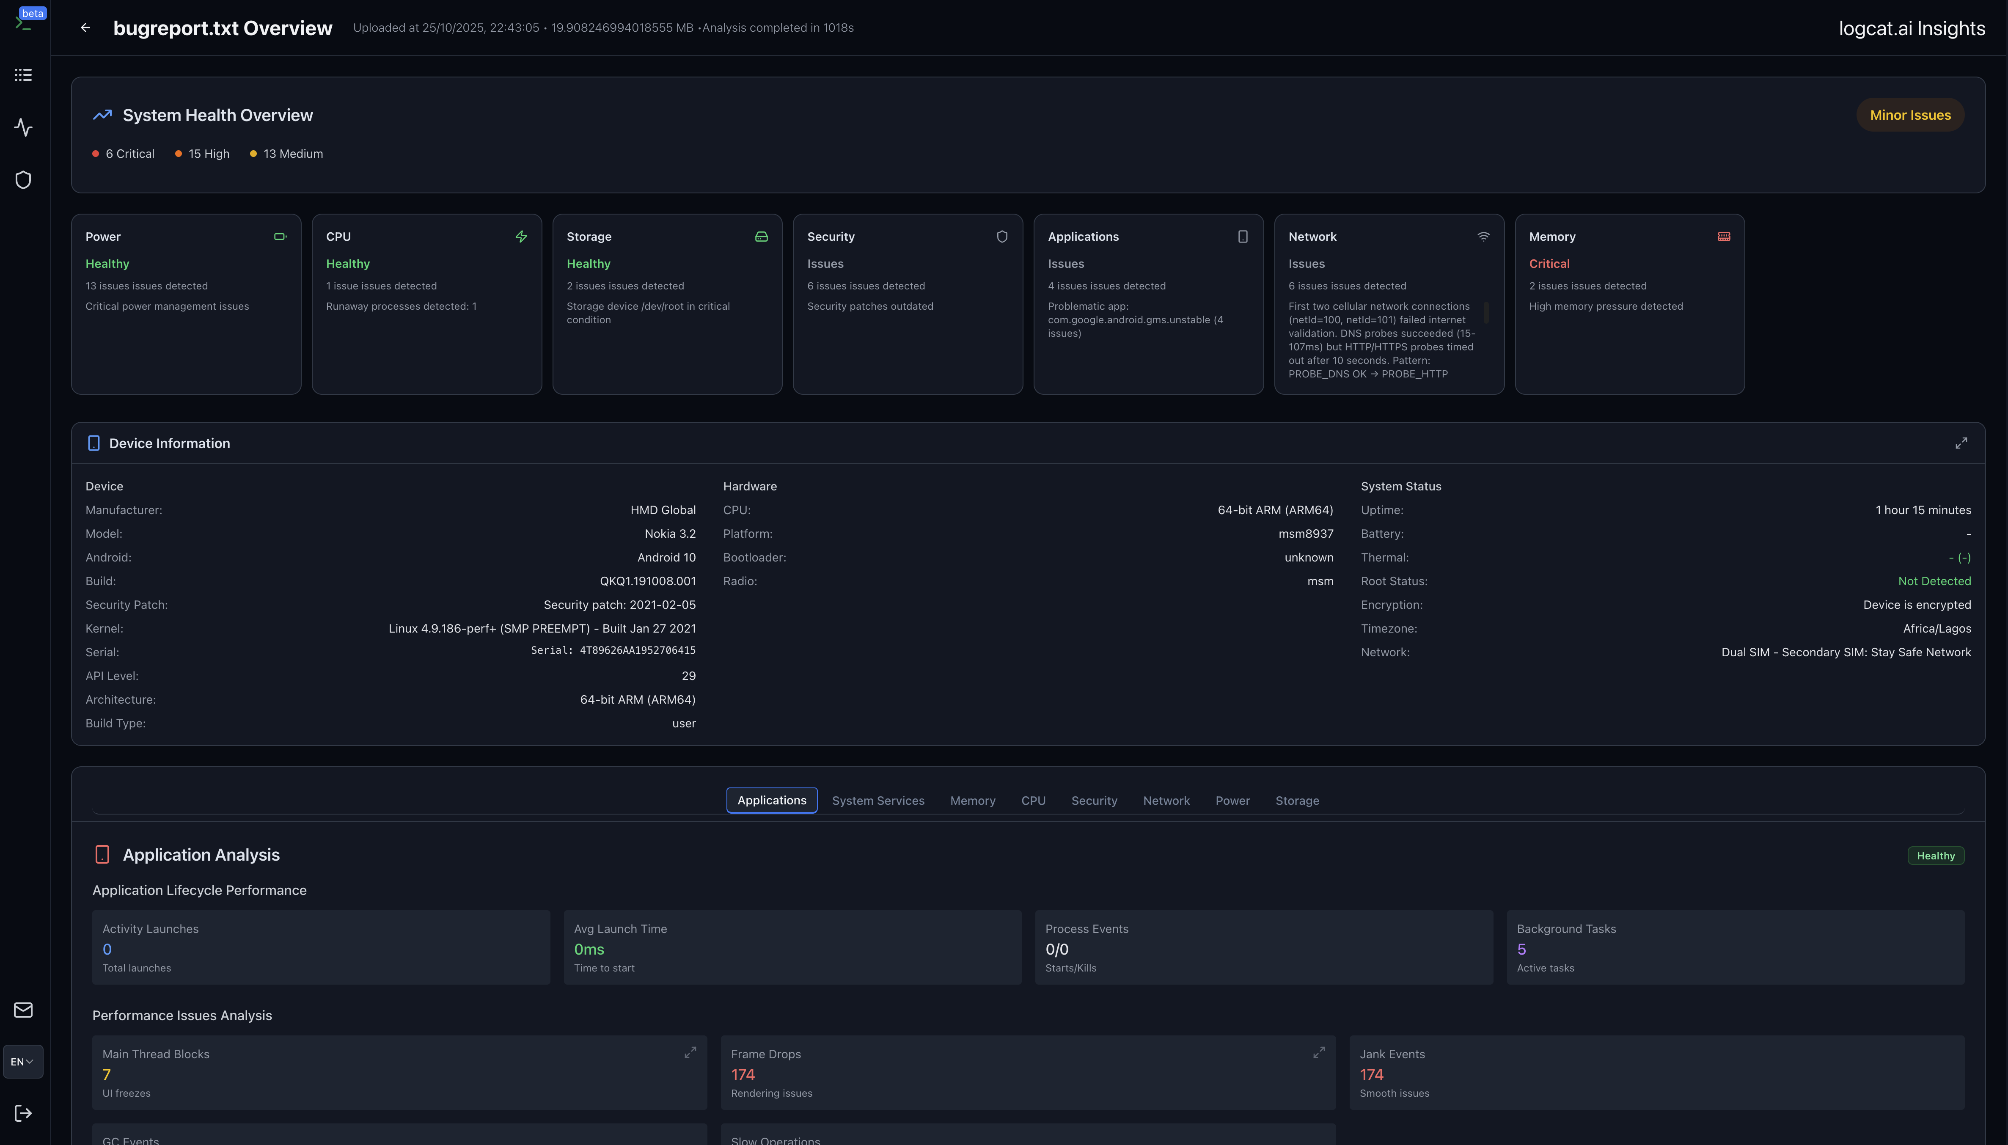Click the wifi icon on the Network card
Screen dimensions: 2008x1145
pyautogui.click(x=1483, y=236)
